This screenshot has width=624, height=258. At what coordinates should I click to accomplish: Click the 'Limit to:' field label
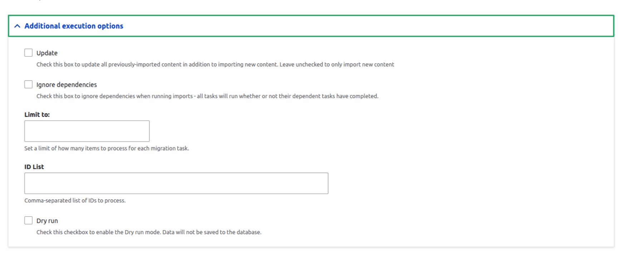(37, 115)
